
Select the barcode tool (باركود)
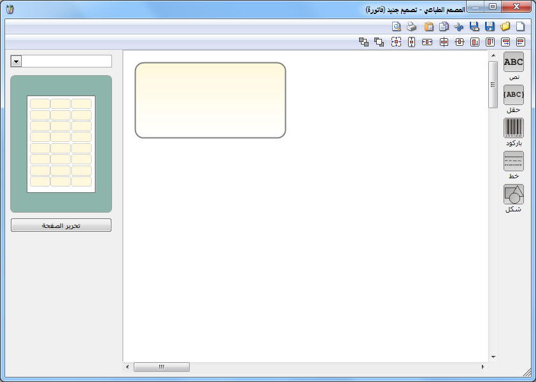[x=514, y=128]
